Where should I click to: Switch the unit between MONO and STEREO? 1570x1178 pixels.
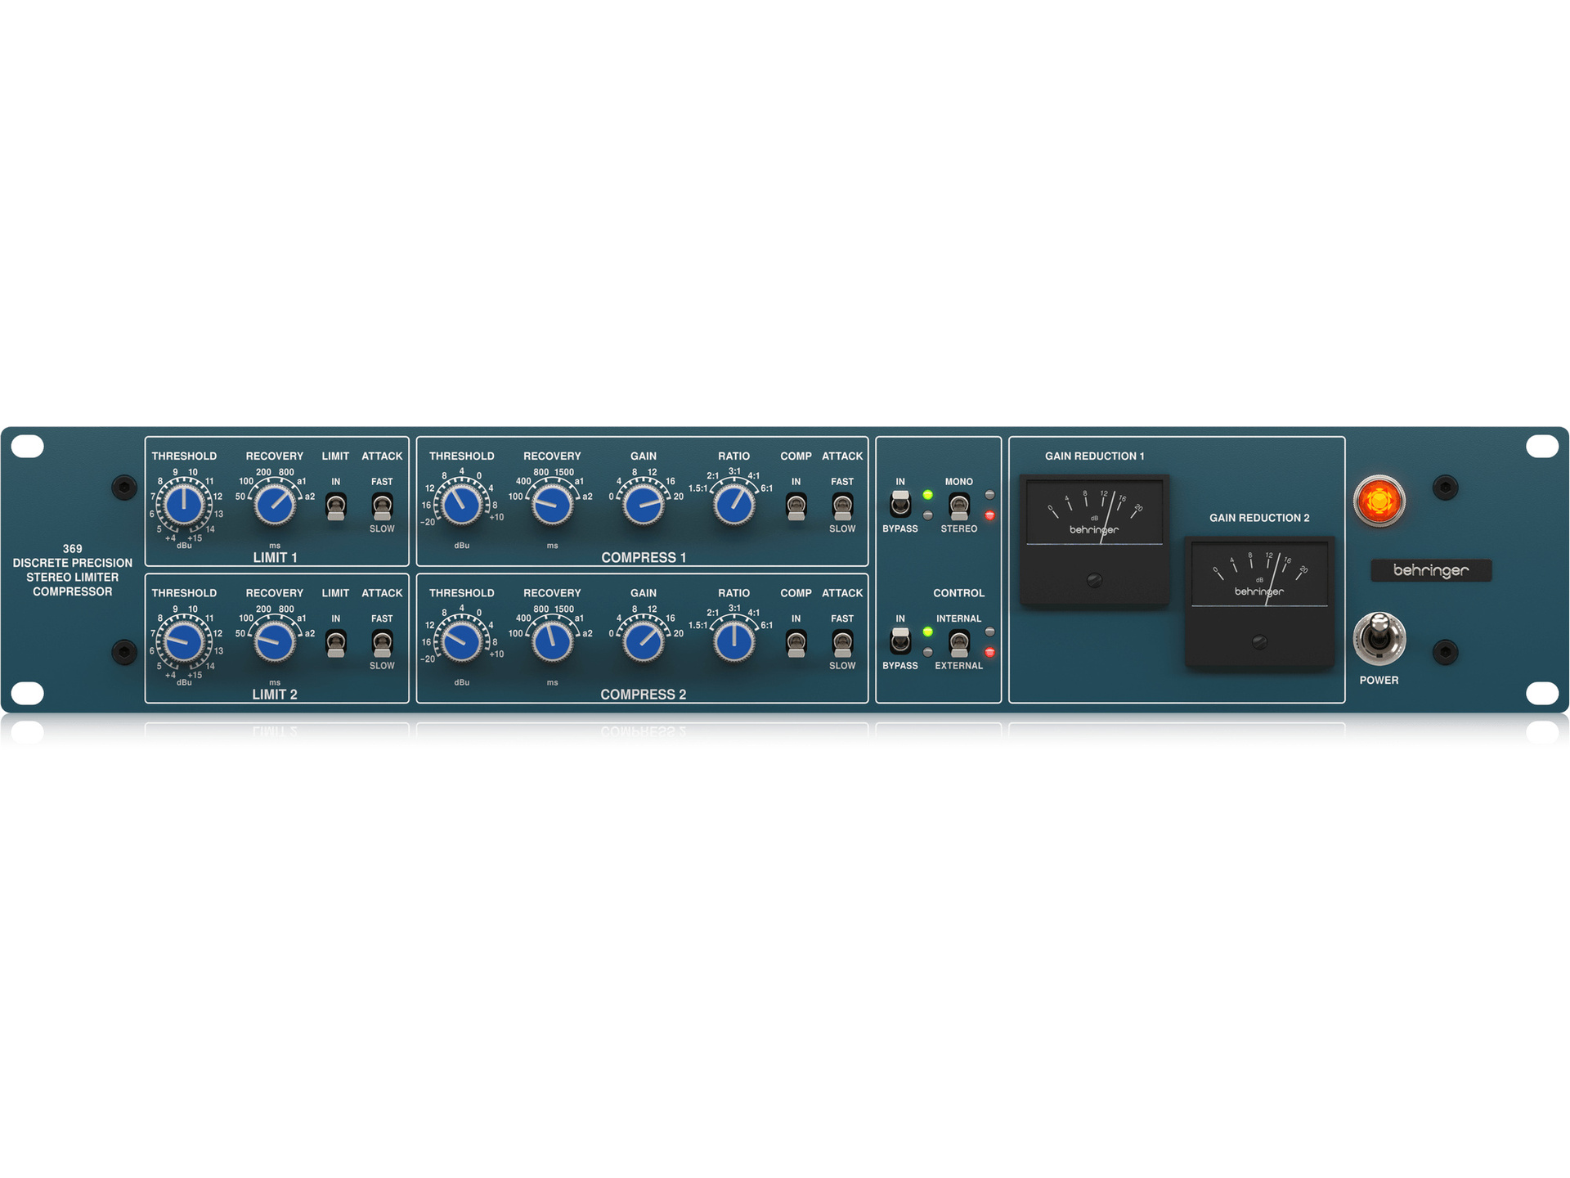point(958,507)
